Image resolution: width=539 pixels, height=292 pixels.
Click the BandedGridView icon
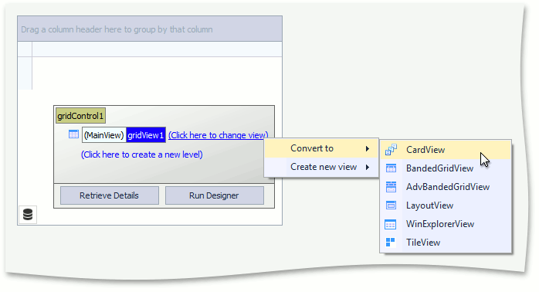click(391, 168)
